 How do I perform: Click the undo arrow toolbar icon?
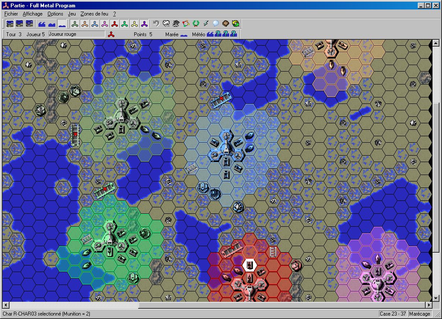[x=156, y=23]
